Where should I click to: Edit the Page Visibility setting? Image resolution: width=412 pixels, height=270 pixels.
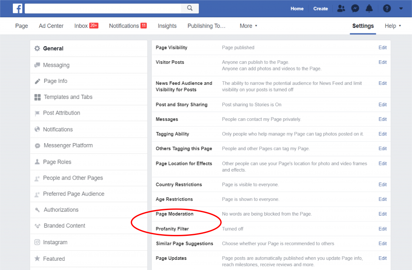382,47
